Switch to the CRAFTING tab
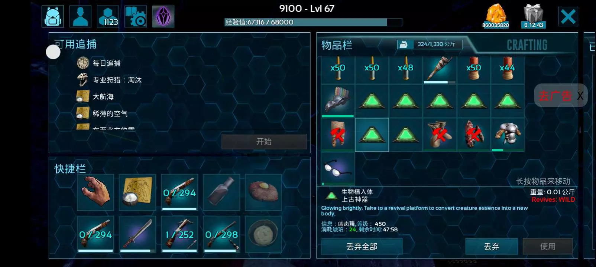596x267 pixels. pos(527,45)
